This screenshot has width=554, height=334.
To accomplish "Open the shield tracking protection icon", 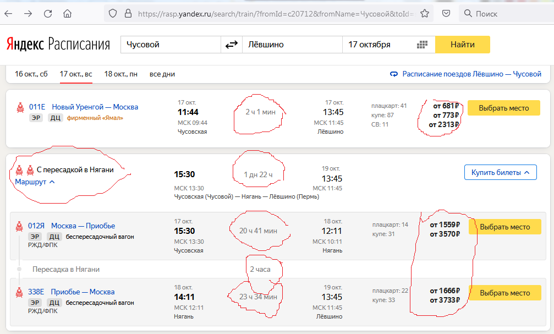I will point(113,14).
